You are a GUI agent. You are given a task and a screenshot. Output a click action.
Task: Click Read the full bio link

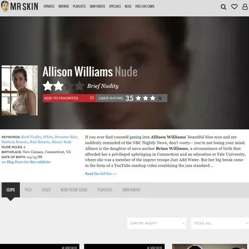(101, 174)
